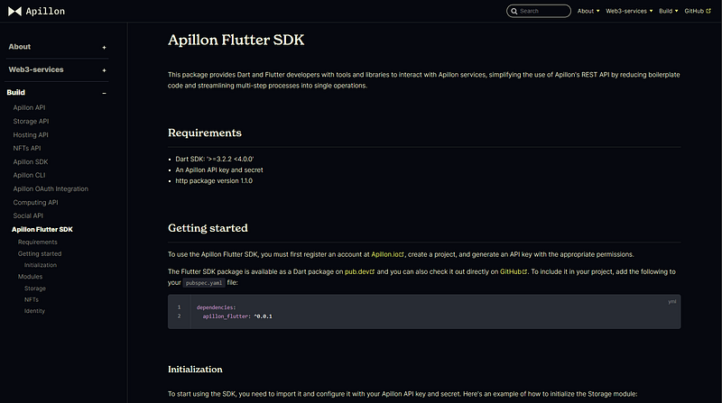This screenshot has width=722, height=403.
Task: Click the Initialization section heading
Action: (x=195, y=370)
